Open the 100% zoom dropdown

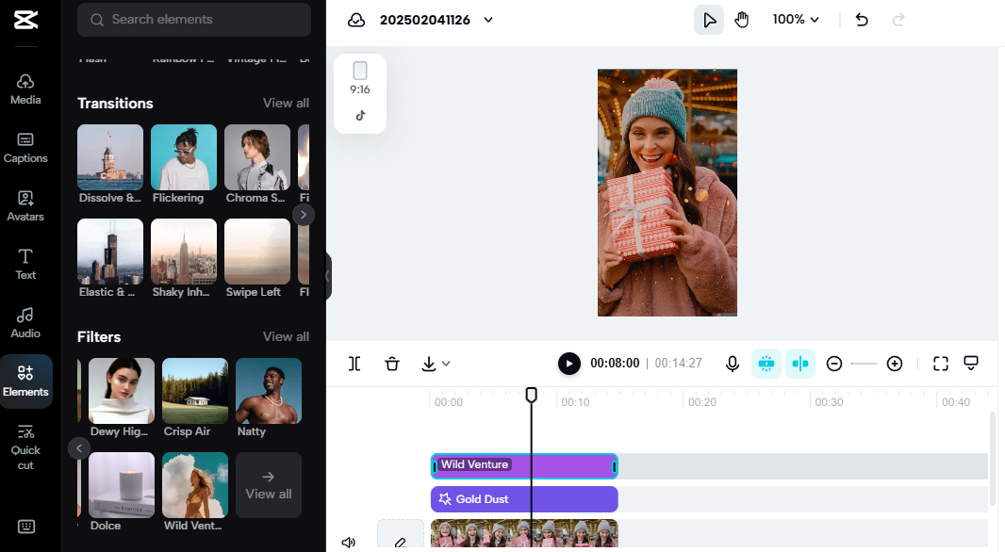pos(796,20)
